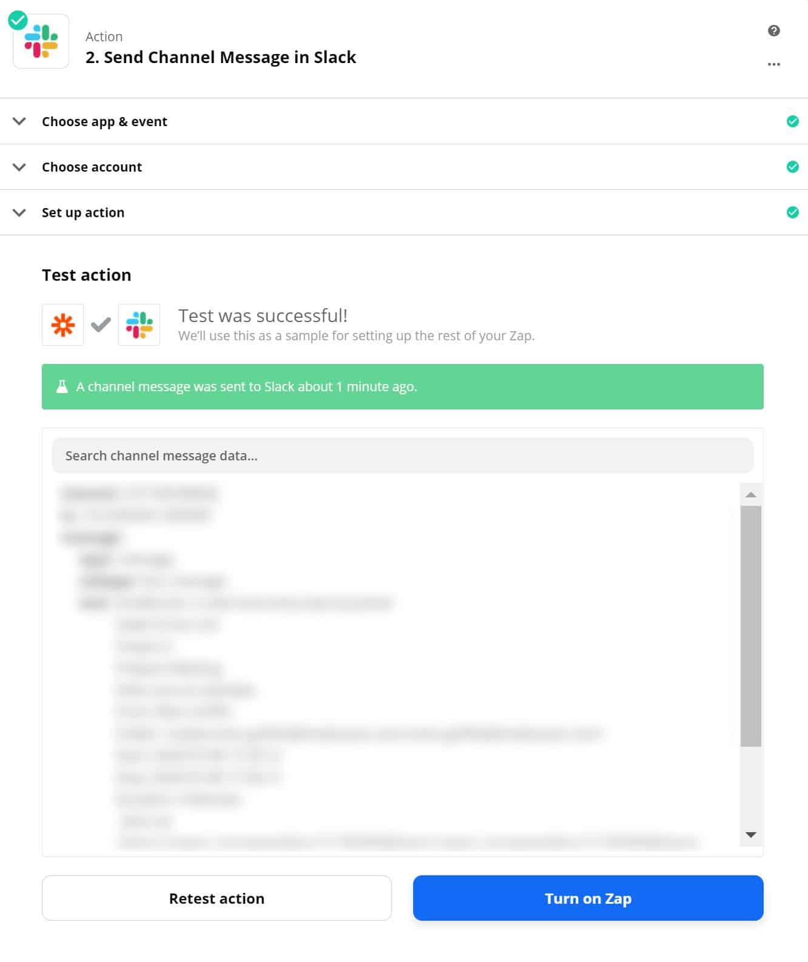
Task: Click the flask icon in green banner
Action: pyautogui.click(x=62, y=387)
